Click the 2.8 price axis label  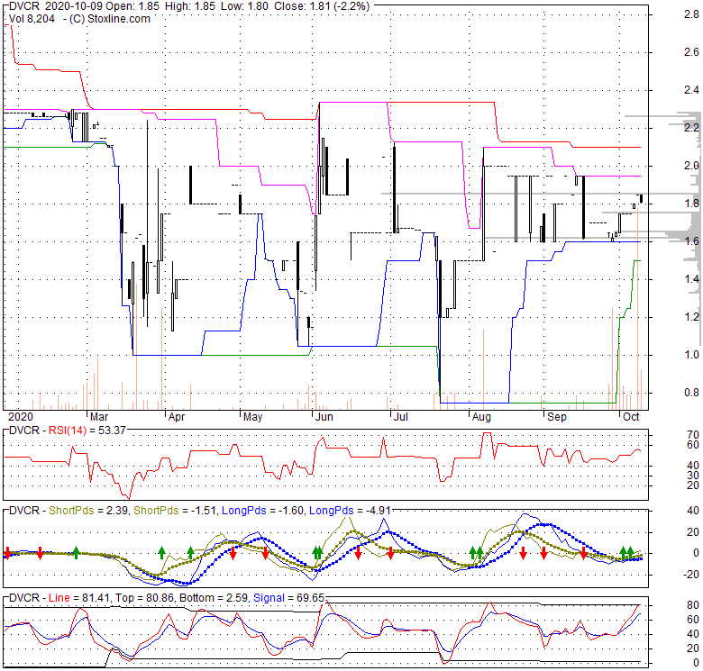(x=691, y=14)
